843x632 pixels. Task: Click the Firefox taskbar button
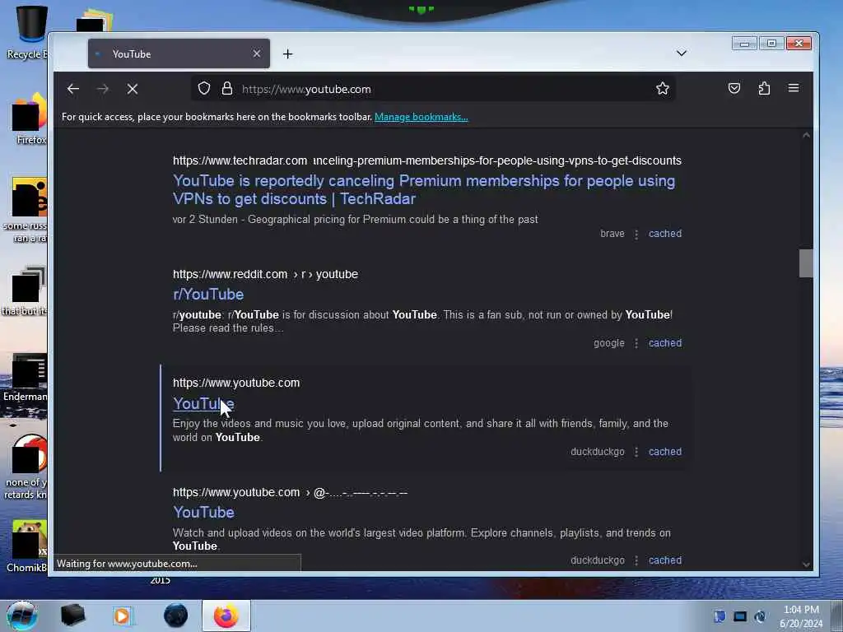[x=226, y=616]
